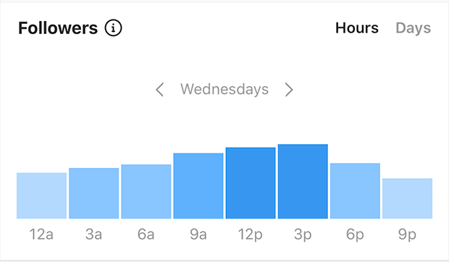Click the Wednesdays day label
The width and height of the screenshot is (449, 262).
224,89
